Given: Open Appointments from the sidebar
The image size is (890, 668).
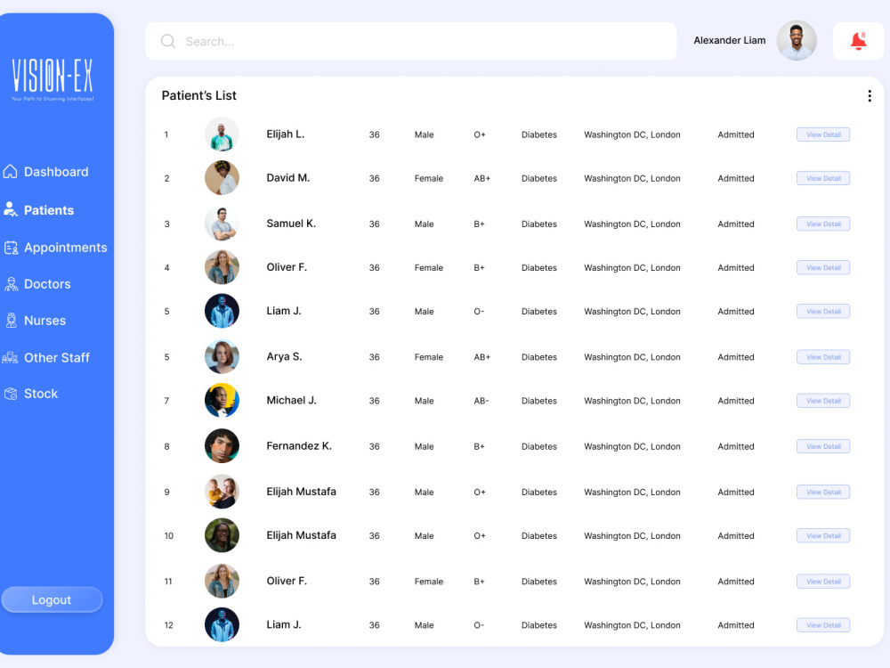Looking at the screenshot, I should click(x=55, y=248).
